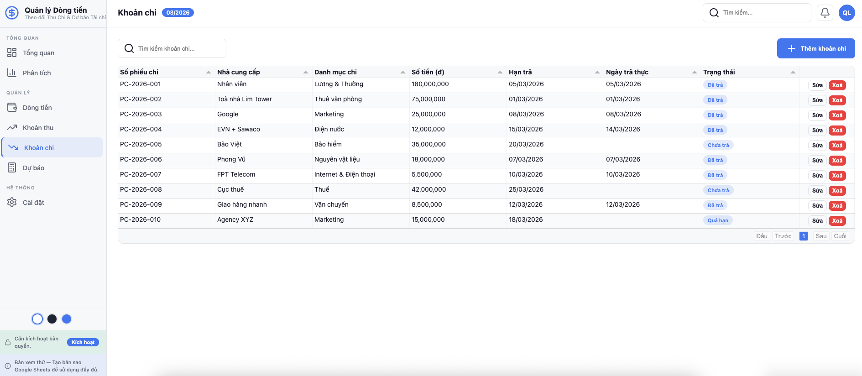Sort by Số tiền column arrow

[500, 73]
